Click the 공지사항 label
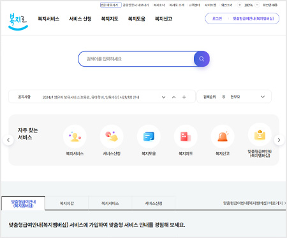 24,97
